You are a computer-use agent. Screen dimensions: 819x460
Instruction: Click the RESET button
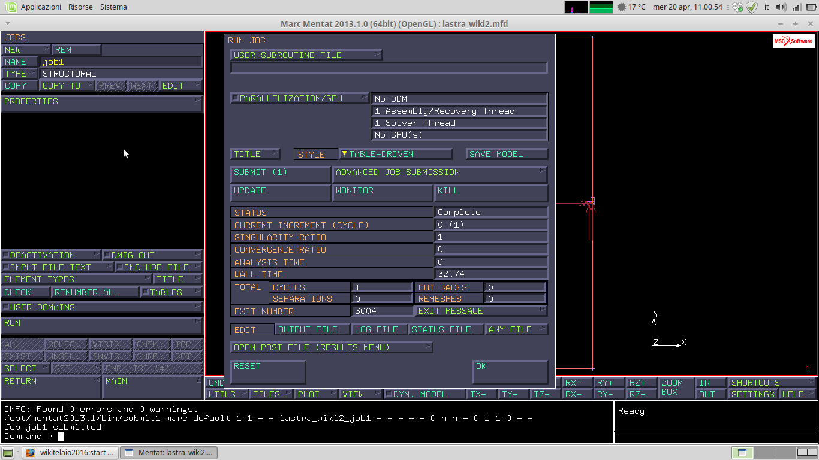click(x=268, y=372)
